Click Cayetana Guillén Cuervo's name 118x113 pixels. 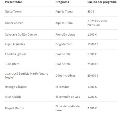21,34
